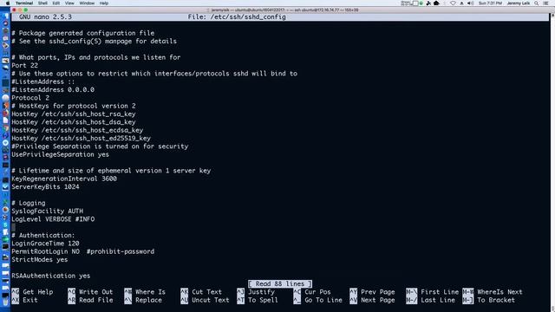Click the green zoom button of Terminal window
This screenshot has height=312, width=555.
click(x=26, y=10)
